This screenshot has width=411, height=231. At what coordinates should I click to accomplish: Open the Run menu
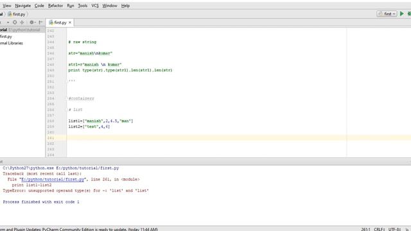[70, 6]
